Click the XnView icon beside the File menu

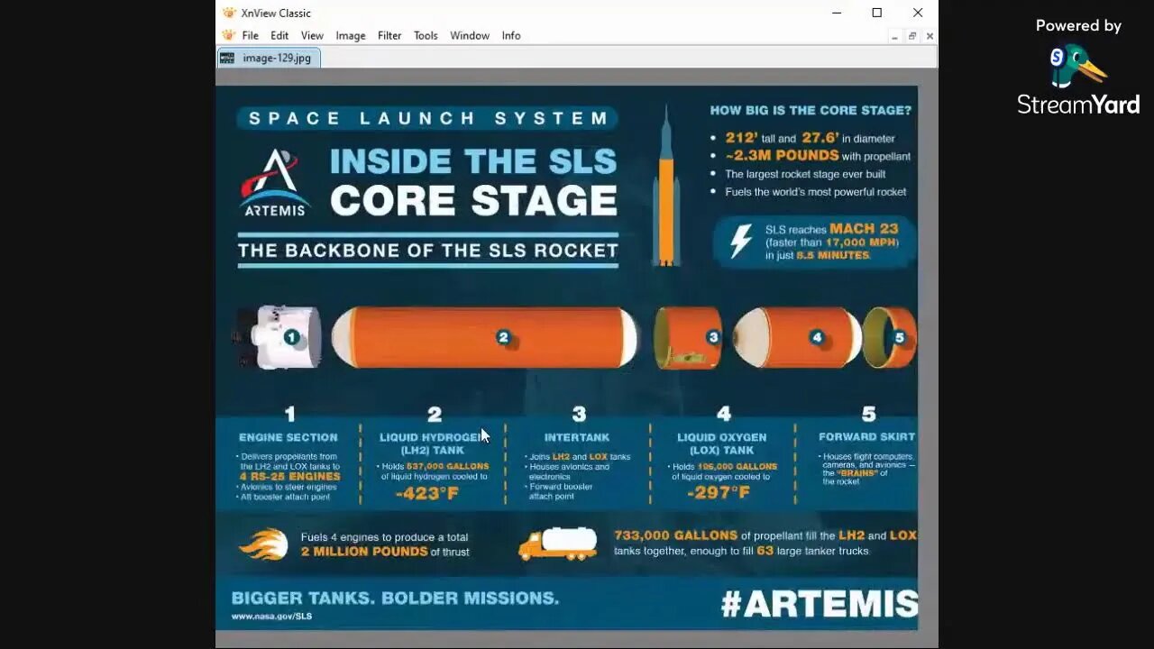tap(228, 35)
